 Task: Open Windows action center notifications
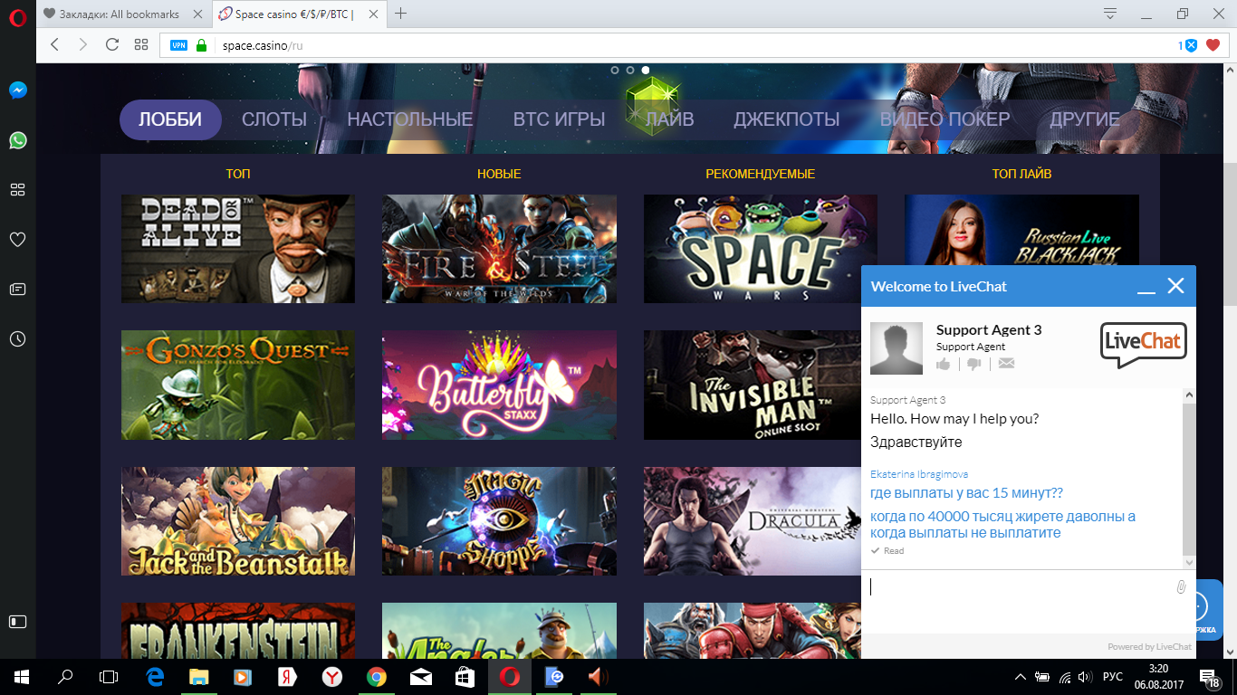(1212, 677)
